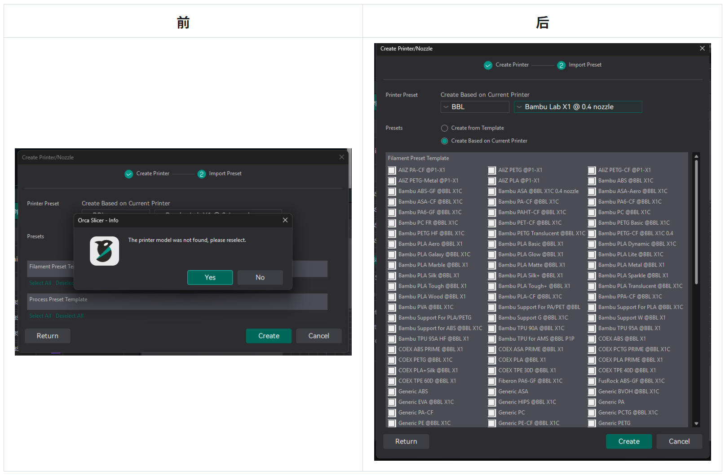This screenshot has height=476, width=725.
Task: Check Generic PA
Action: coord(592,402)
